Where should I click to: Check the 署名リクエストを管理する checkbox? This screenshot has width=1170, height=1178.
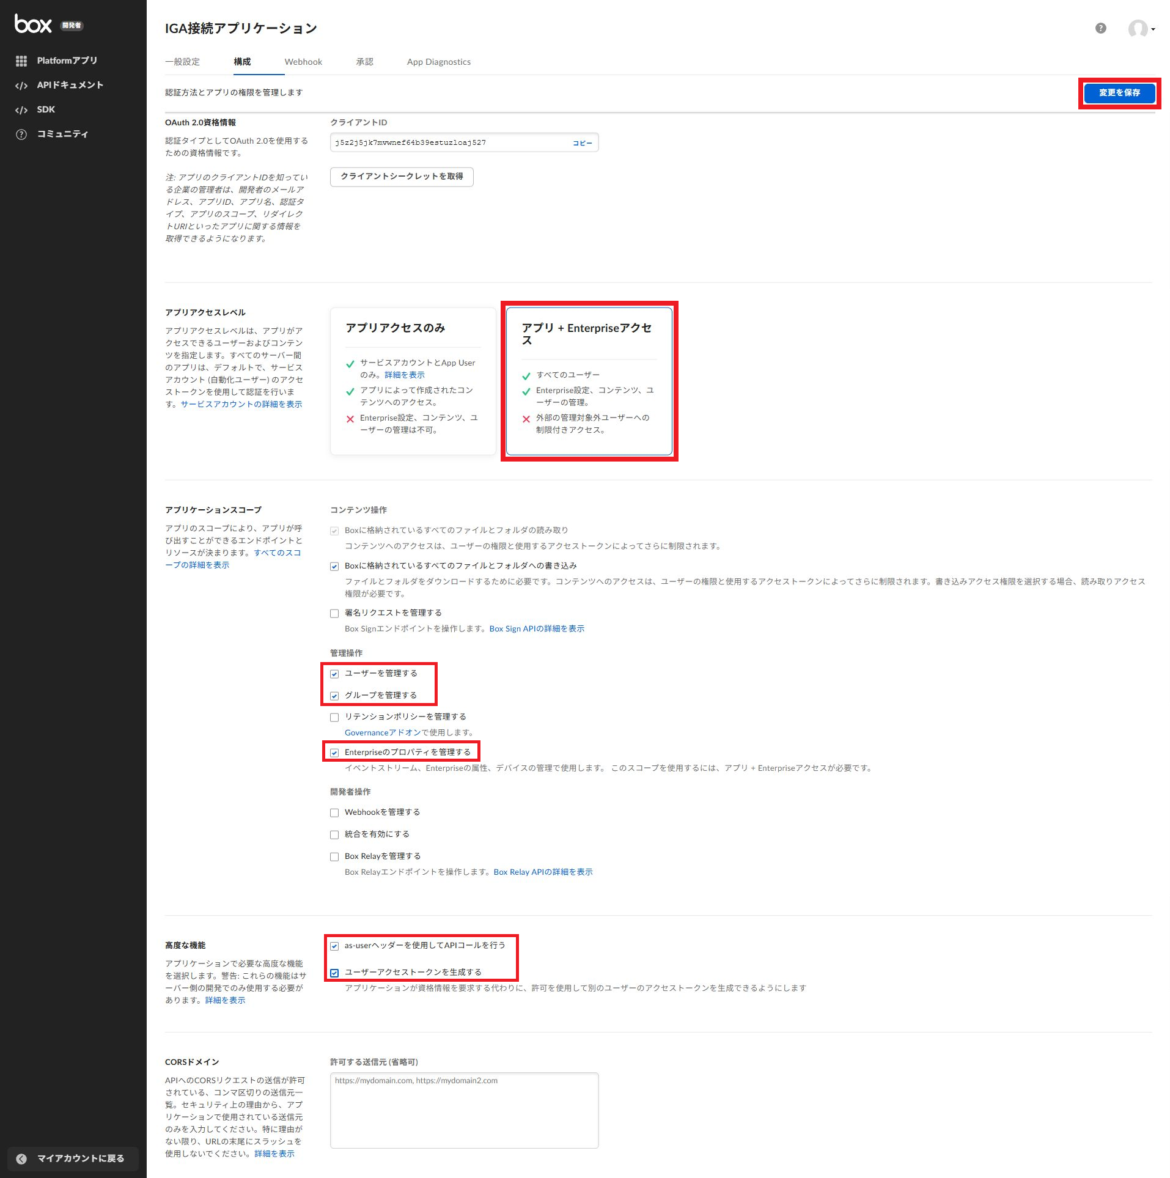click(334, 613)
